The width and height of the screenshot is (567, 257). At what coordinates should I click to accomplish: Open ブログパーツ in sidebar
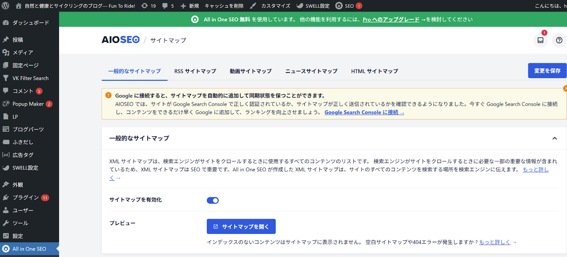click(29, 129)
